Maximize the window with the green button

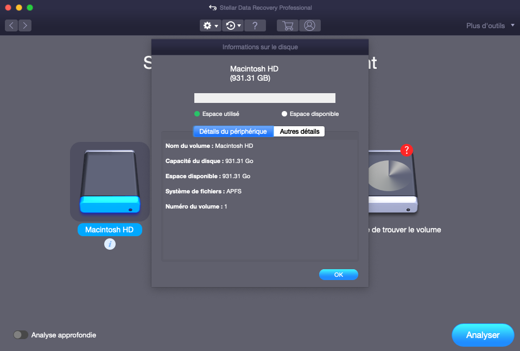click(30, 8)
